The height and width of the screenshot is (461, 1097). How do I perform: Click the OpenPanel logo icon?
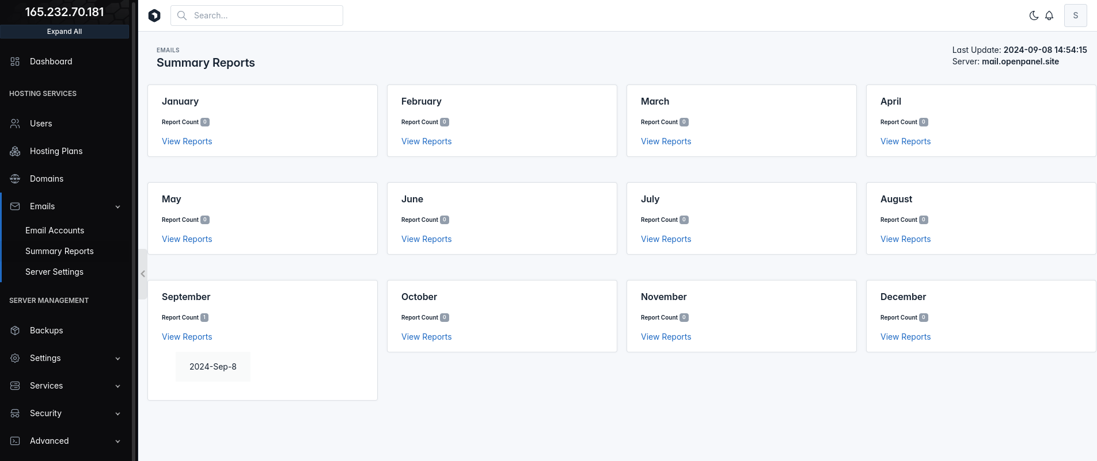point(154,16)
